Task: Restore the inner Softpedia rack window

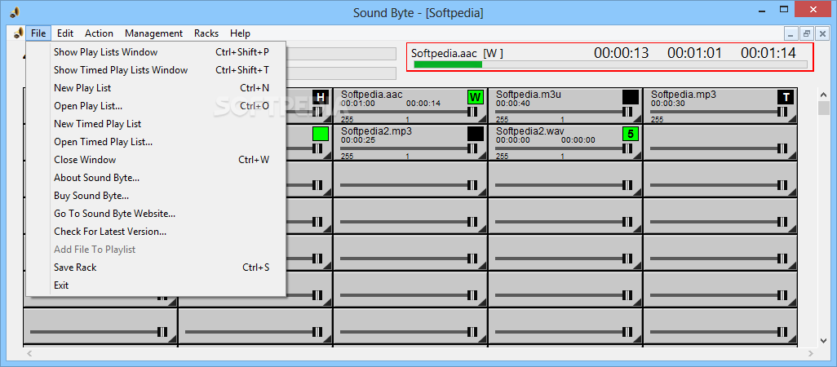Action: point(807,33)
